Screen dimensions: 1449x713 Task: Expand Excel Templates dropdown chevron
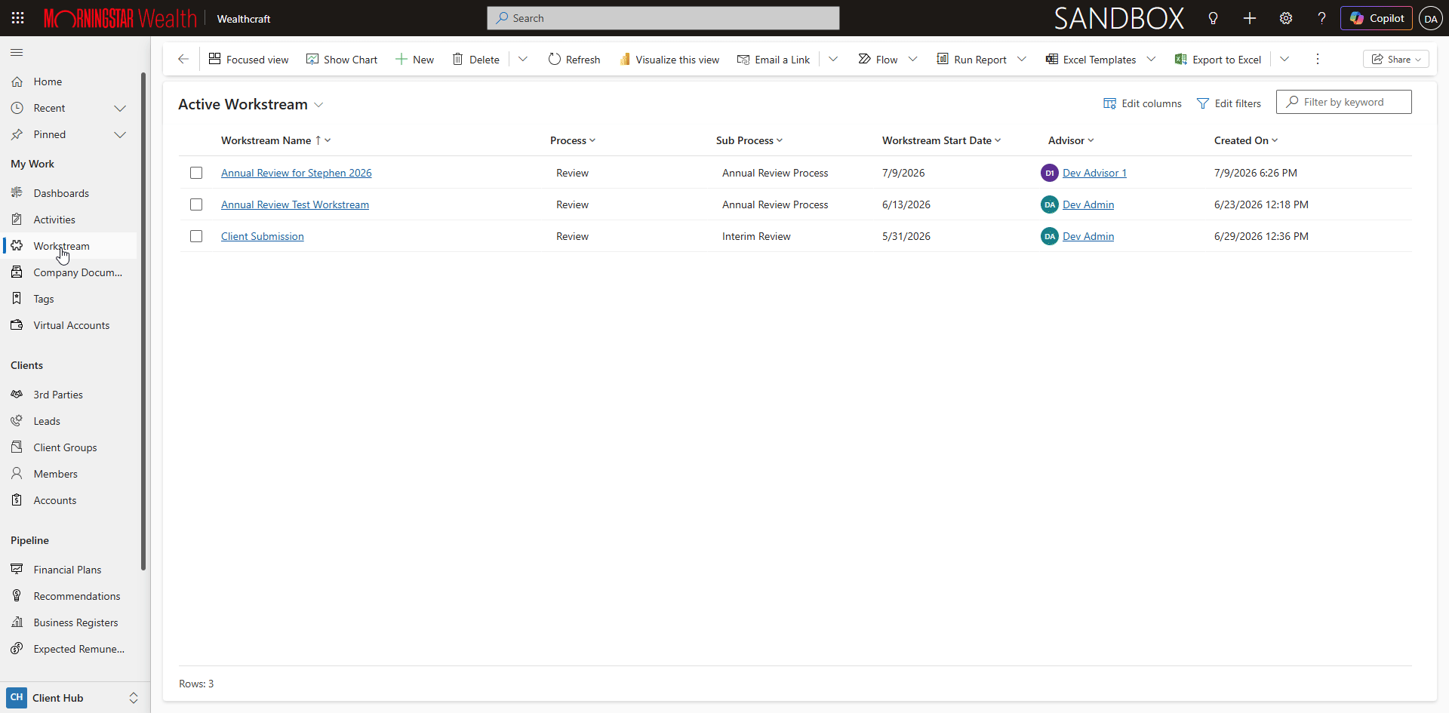coord(1151,59)
